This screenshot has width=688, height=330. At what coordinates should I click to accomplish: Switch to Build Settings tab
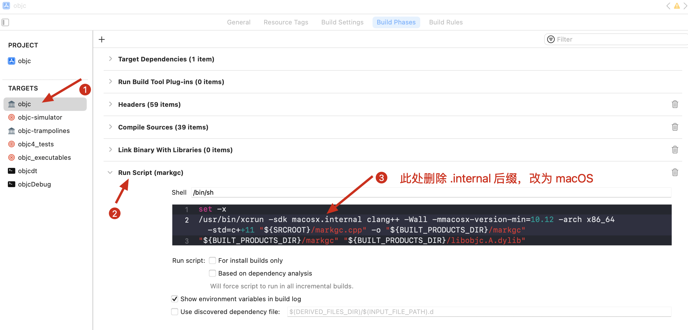coord(342,22)
